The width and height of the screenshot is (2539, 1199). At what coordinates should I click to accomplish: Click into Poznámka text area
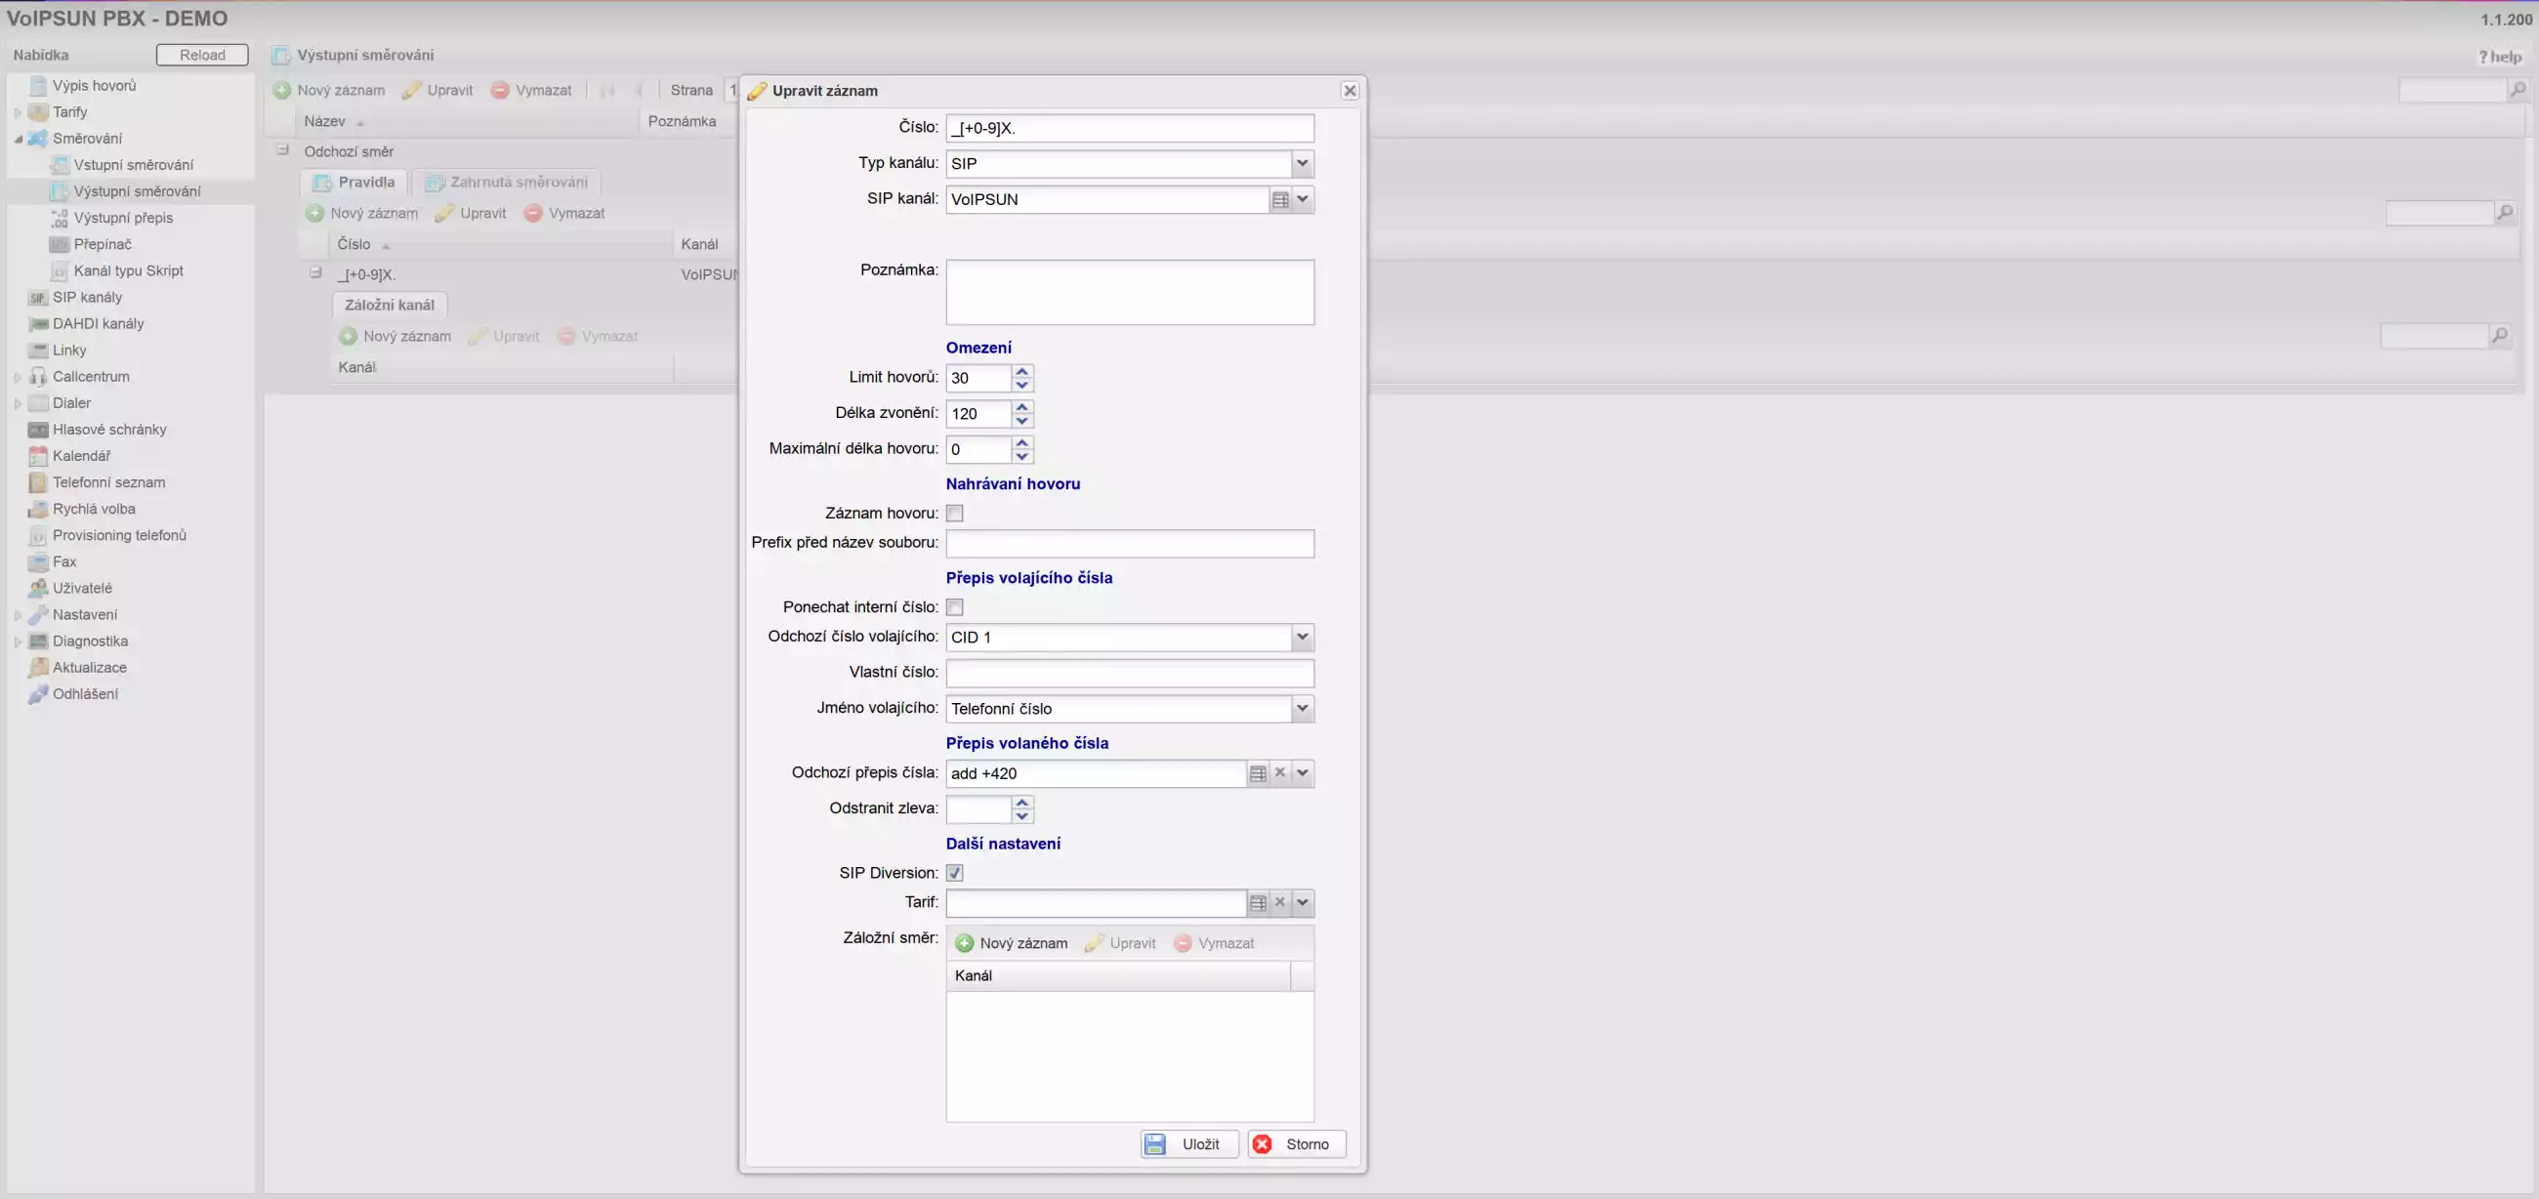point(1130,293)
